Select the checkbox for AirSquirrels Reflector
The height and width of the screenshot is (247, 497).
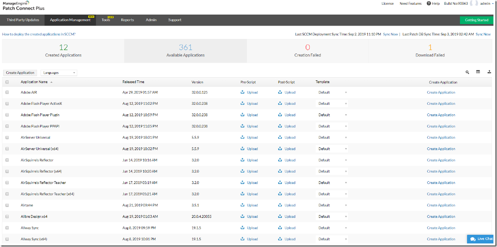[7, 160]
